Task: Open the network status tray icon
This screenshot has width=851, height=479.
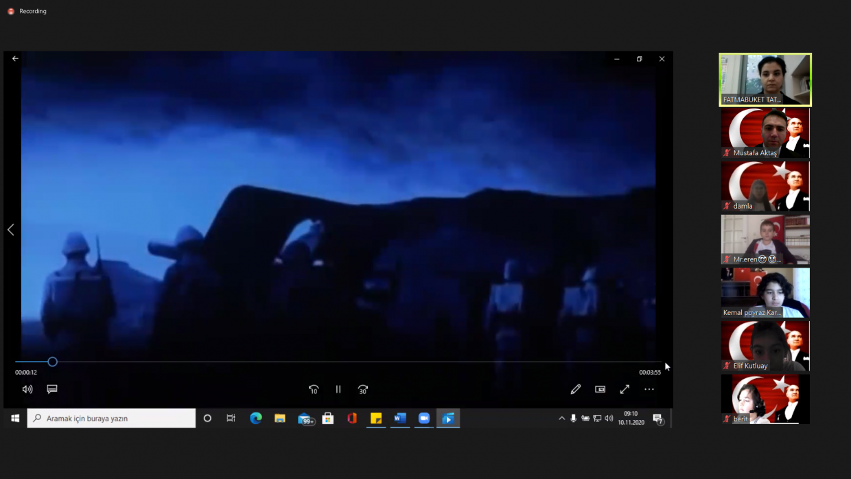Action: pos(597,418)
